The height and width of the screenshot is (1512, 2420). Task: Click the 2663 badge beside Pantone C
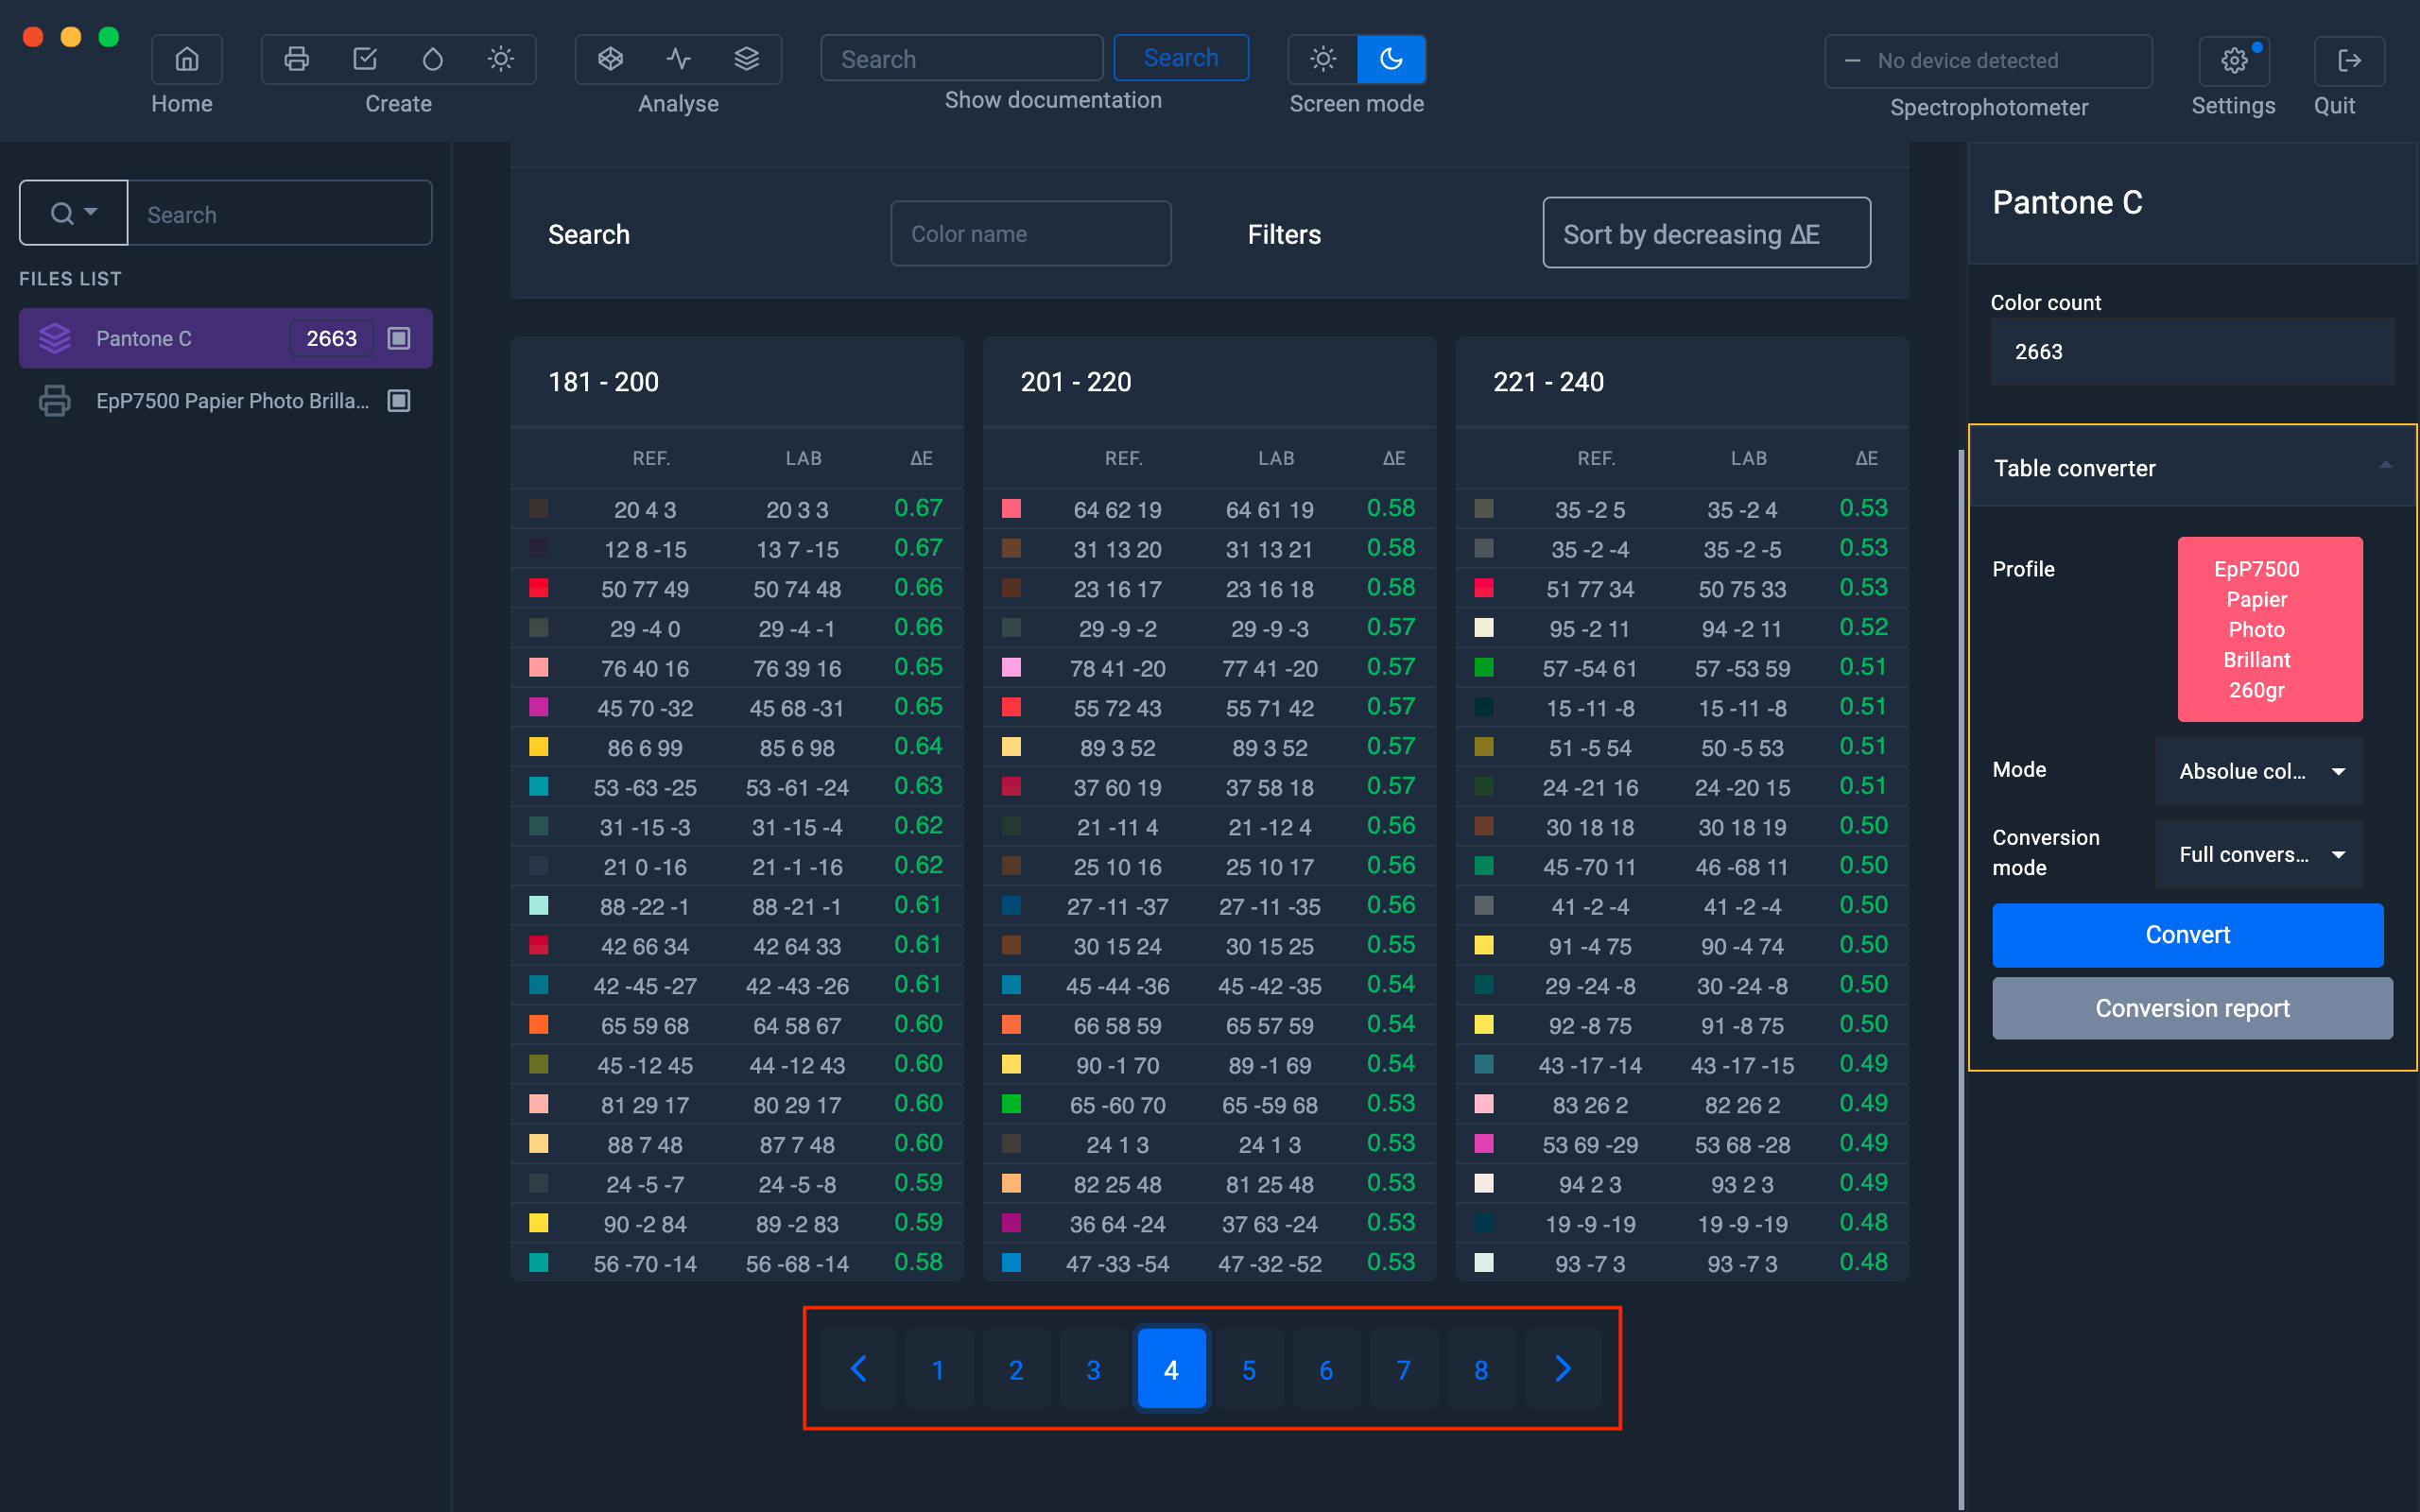(331, 338)
